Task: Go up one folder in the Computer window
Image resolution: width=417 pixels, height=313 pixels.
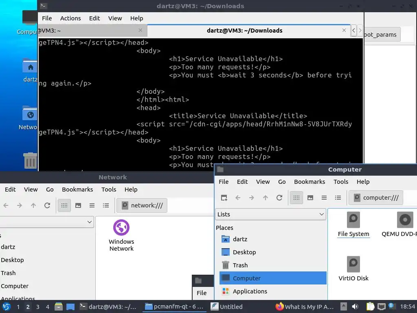Action: pyautogui.click(x=266, y=198)
